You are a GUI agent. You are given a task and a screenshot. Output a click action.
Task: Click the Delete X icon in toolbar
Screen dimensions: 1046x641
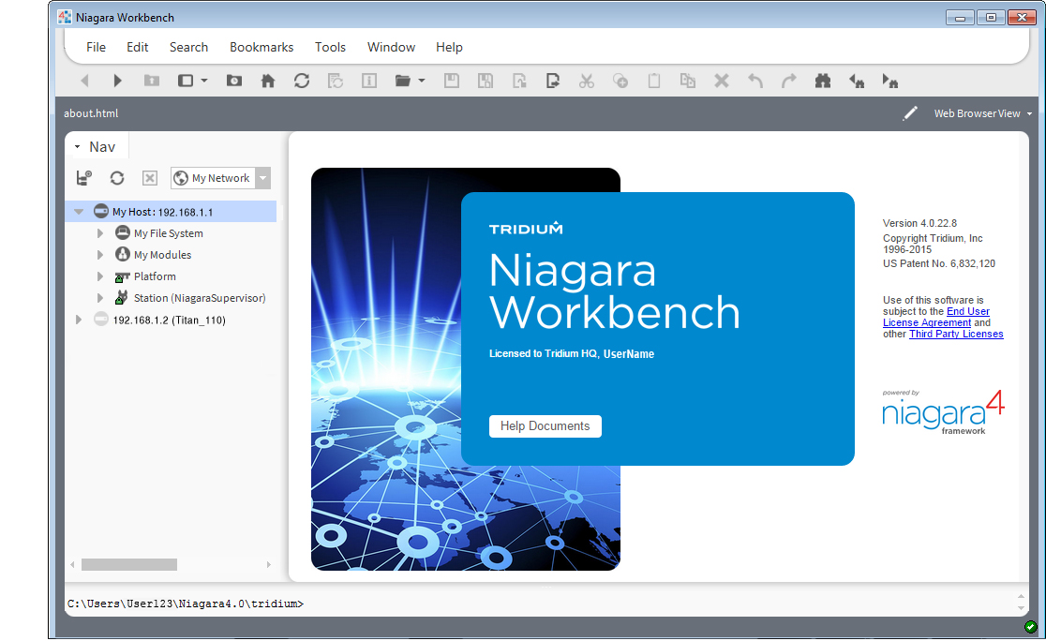point(721,81)
